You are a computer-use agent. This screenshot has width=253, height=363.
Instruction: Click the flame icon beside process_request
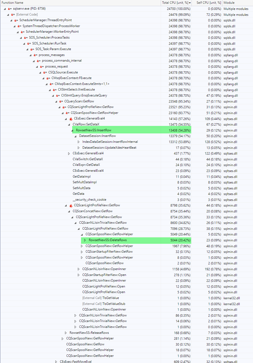pyautogui.click(x=42, y=67)
